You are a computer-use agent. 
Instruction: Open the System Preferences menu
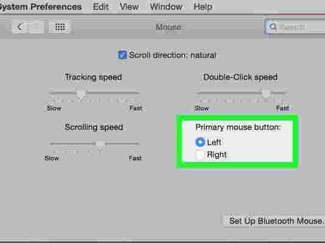coord(41,7)
